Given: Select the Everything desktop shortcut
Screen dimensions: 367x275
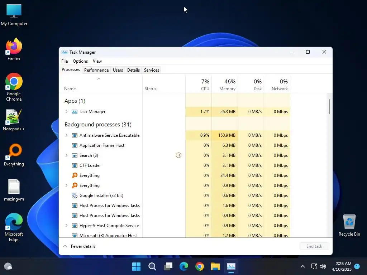Looking at the screenshot, I should tap(14, 155).
